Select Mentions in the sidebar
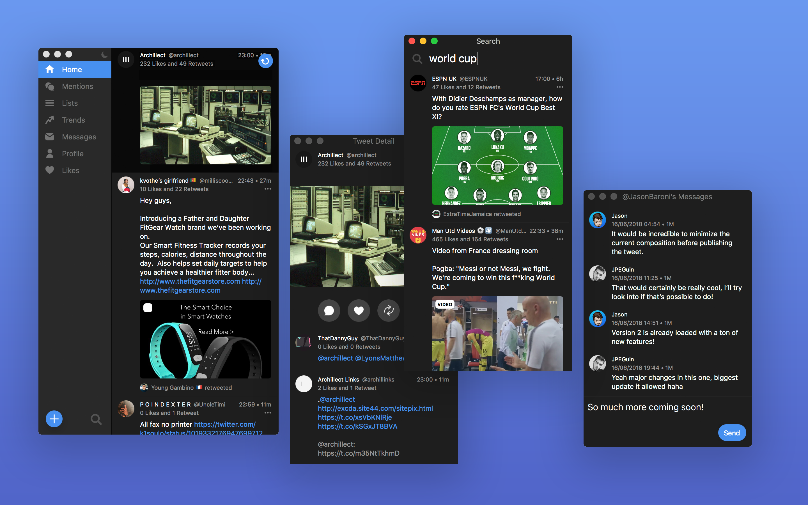 coord(77,86)
